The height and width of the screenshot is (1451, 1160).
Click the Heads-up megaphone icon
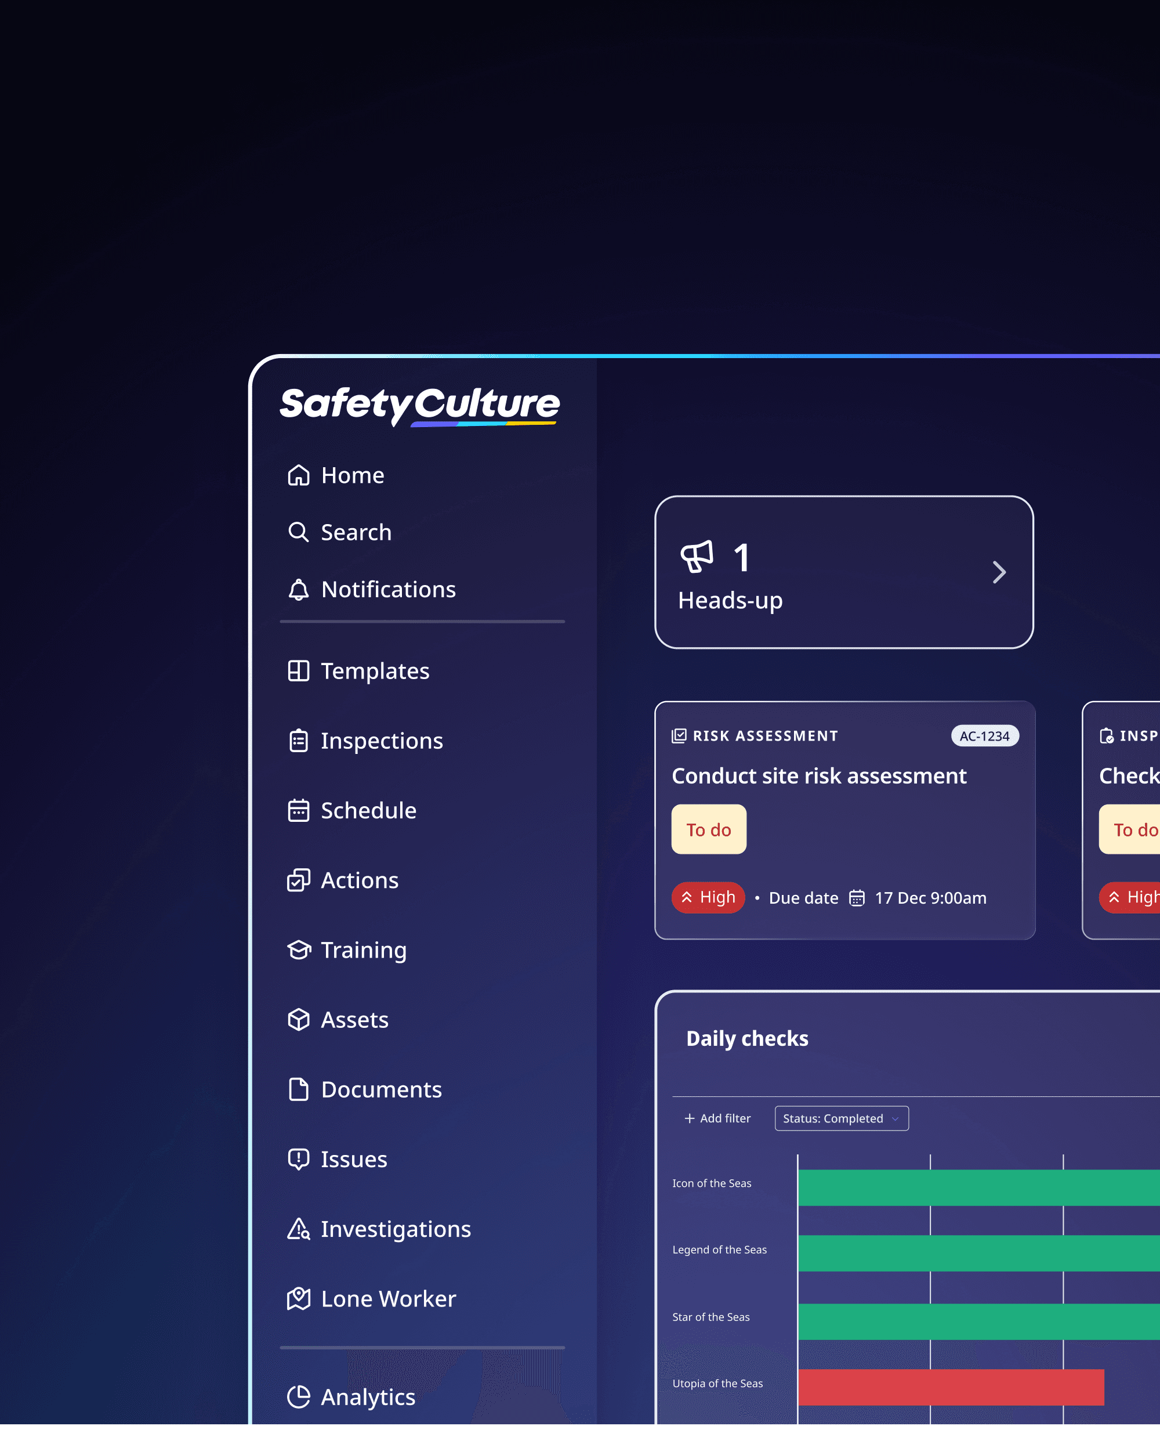697,557
